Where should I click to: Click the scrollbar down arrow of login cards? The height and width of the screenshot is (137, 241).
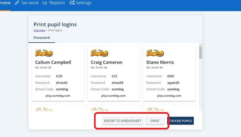(x=201, y=110)
